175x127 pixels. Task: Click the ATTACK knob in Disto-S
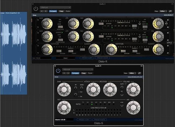(93, 90)
